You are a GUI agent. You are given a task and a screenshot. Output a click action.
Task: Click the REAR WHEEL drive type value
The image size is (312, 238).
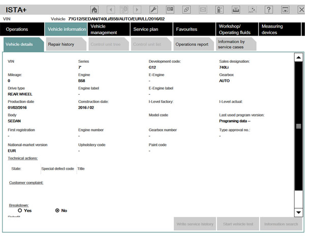click(20, 94)
